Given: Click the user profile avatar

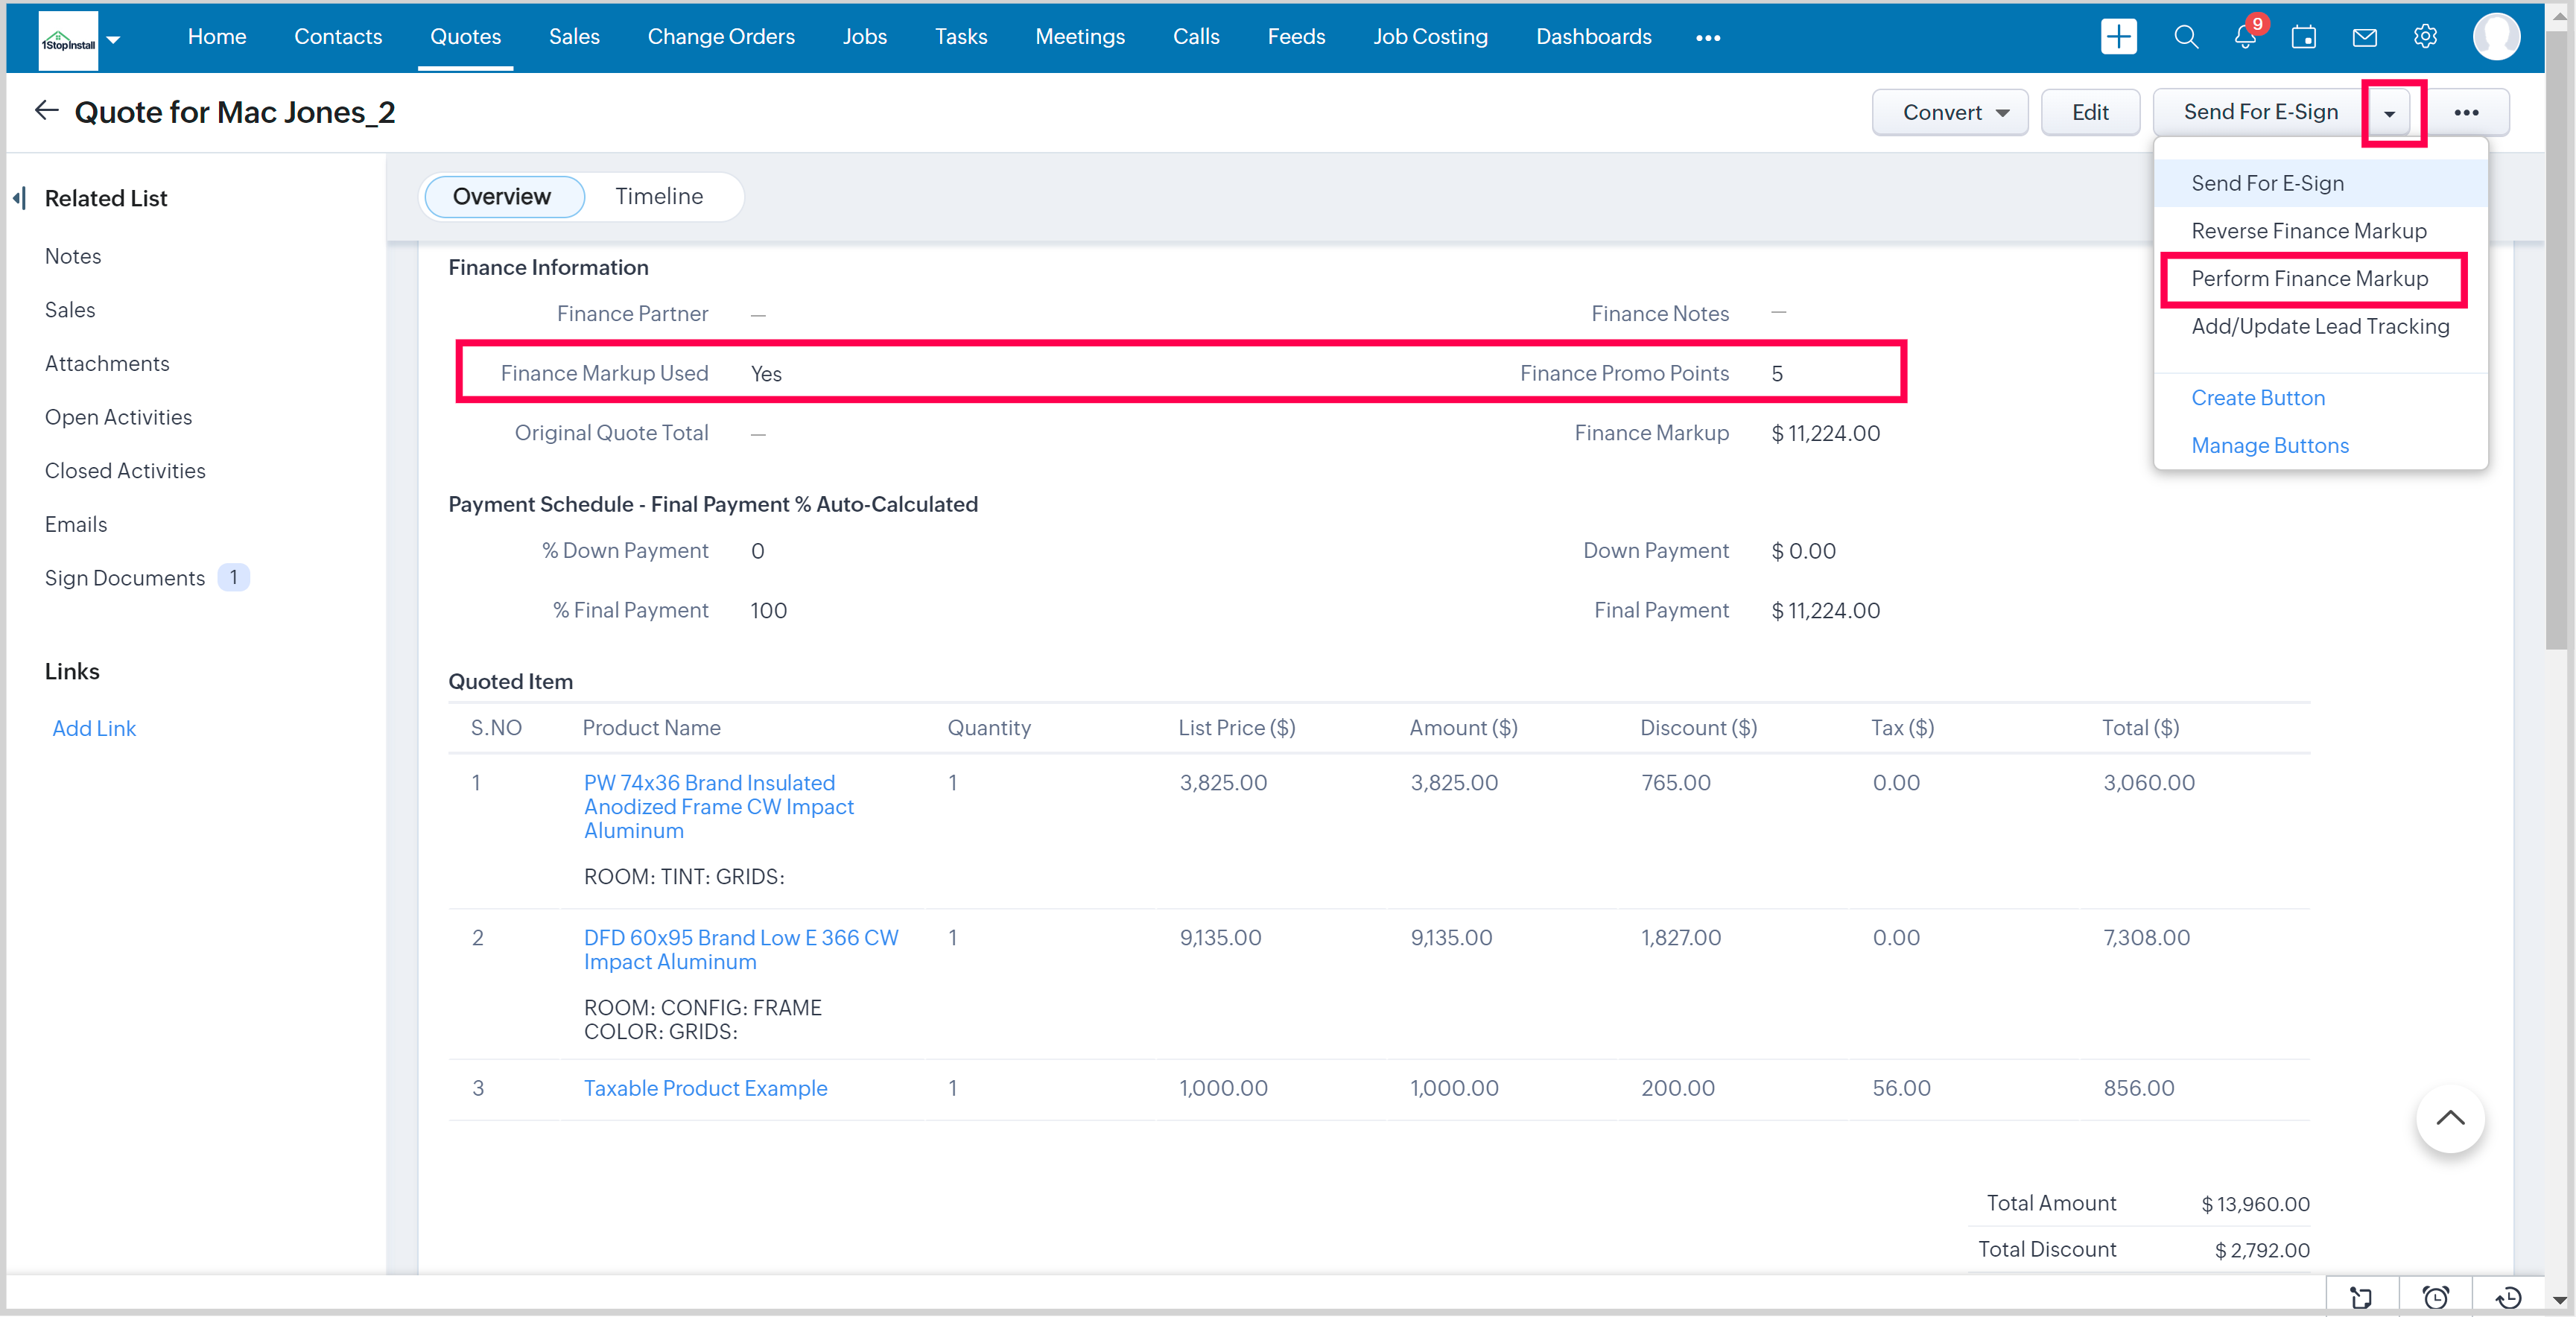Looking at the screenshot, I should (x=2496, y=37).
